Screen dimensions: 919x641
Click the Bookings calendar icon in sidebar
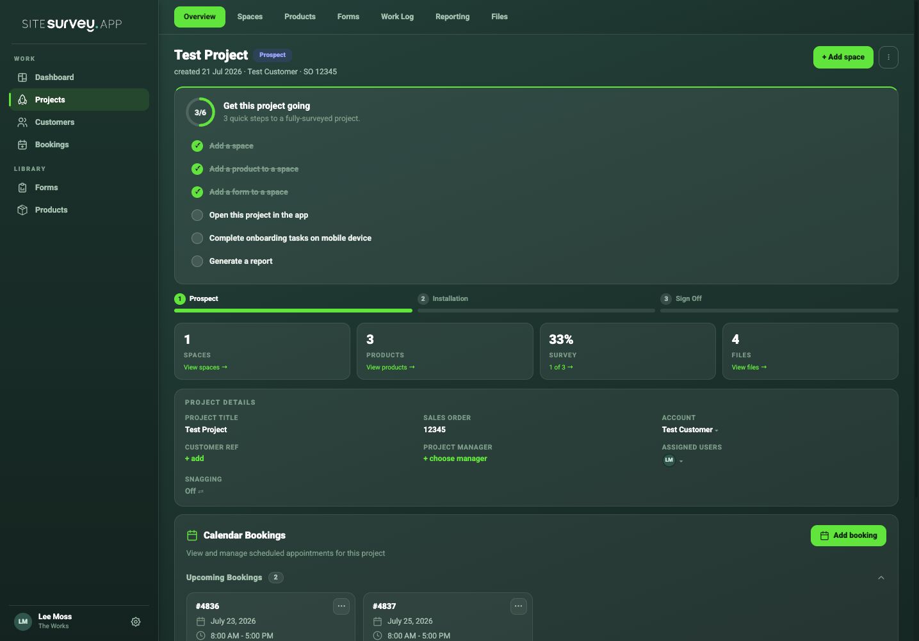point(22,145)
